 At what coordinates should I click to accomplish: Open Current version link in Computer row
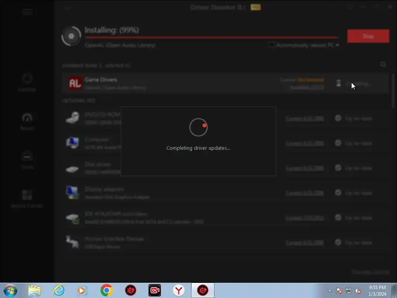pos(305,143)
